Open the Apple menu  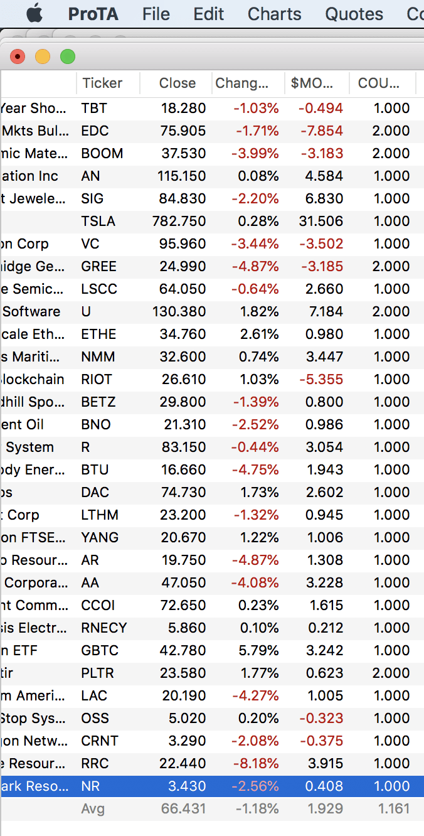[x=34, y=13]
